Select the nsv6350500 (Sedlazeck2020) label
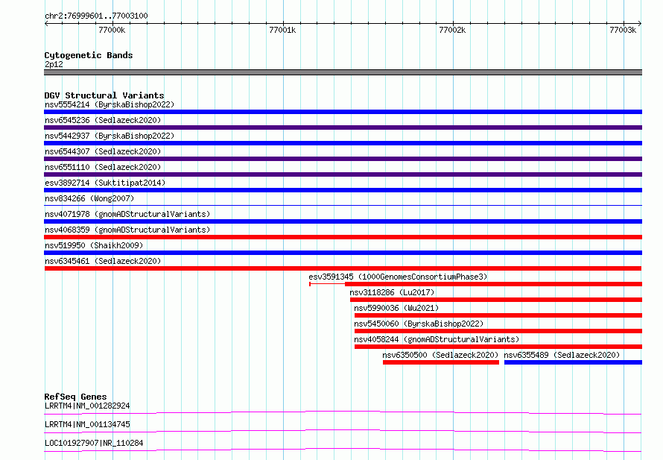663x460 pixels. point(440,355)
